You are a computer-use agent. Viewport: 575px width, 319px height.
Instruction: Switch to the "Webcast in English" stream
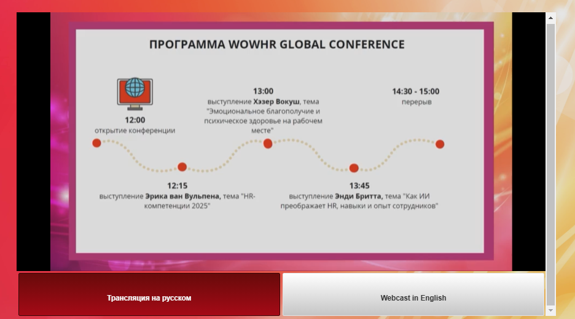(x=413, y=298)
